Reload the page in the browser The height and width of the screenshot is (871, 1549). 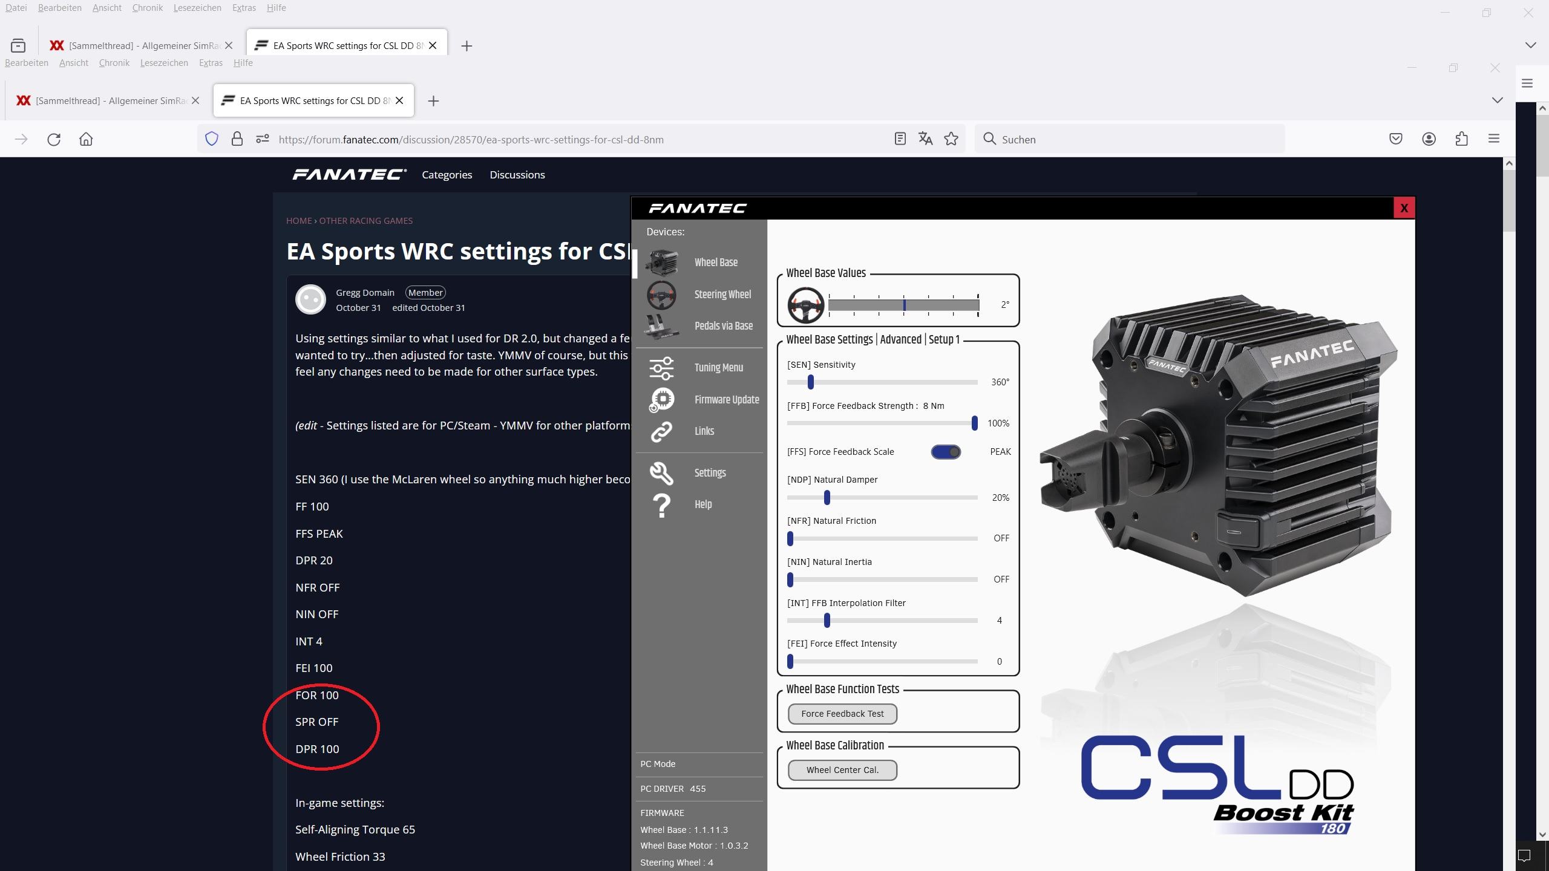54,140
